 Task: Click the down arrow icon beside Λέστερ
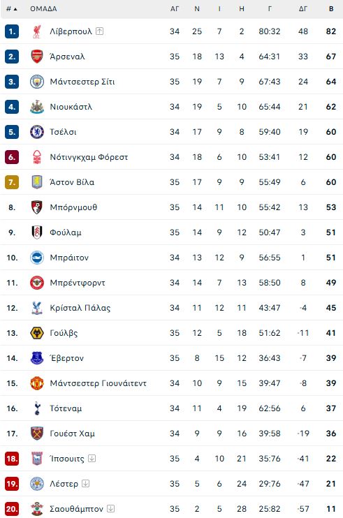[86, 483]
